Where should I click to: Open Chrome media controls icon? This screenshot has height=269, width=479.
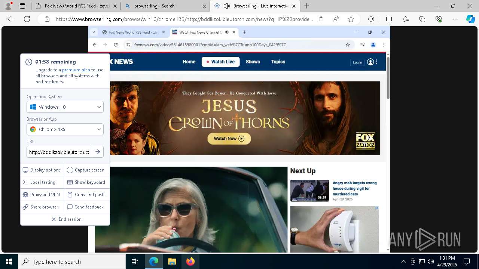click(362, 45)
